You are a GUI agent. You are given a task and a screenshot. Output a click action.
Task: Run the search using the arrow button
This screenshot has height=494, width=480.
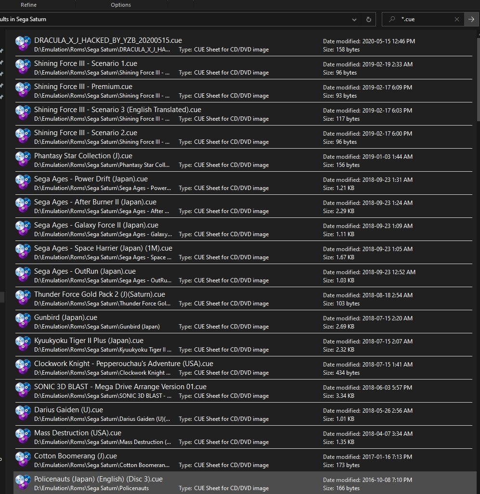[471, 19]
